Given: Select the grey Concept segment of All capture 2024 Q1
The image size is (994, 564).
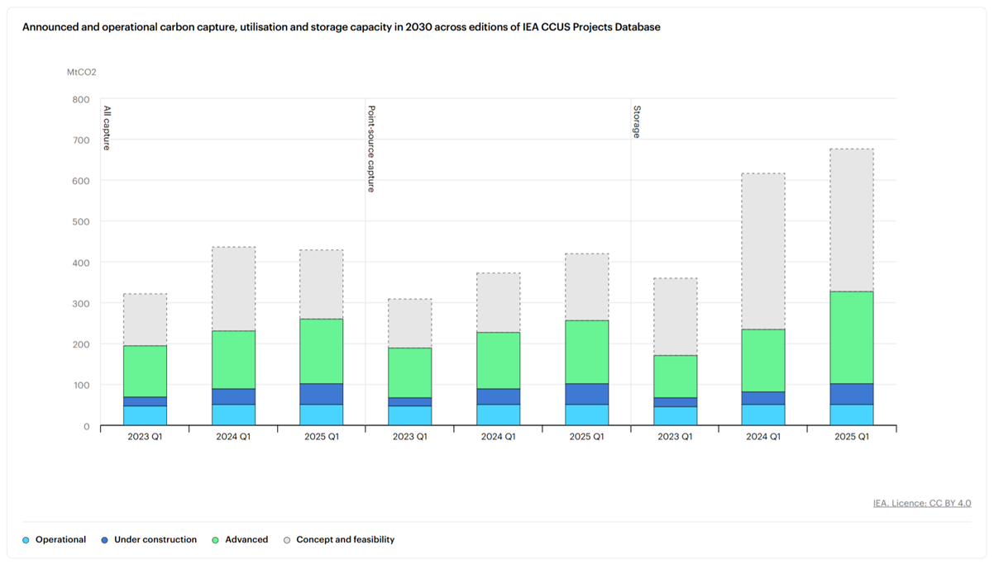Looking at the screenshot, I should 233,289.
